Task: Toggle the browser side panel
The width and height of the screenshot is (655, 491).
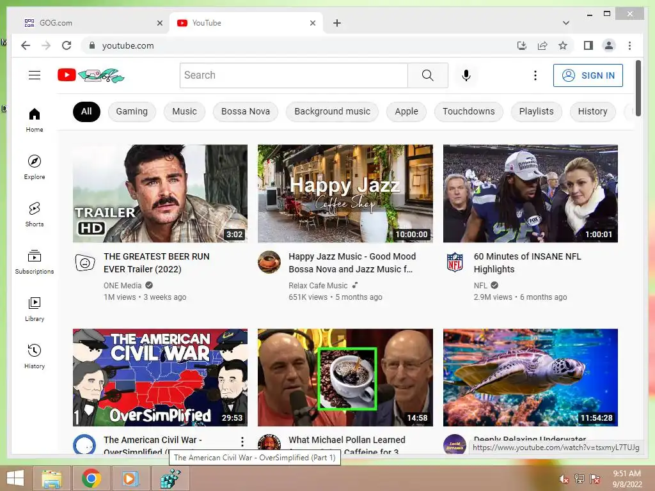Action: click(588, 45)
